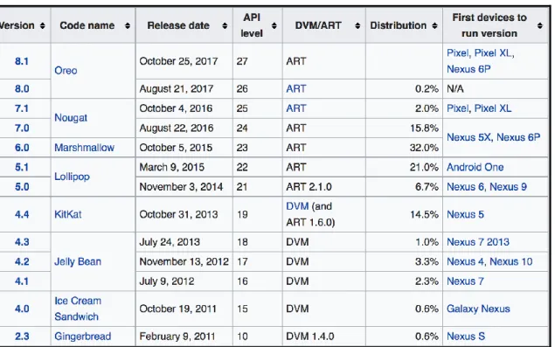Select the 14.5% distribution value
Screen dimensions: 555x347
(424, 214)
